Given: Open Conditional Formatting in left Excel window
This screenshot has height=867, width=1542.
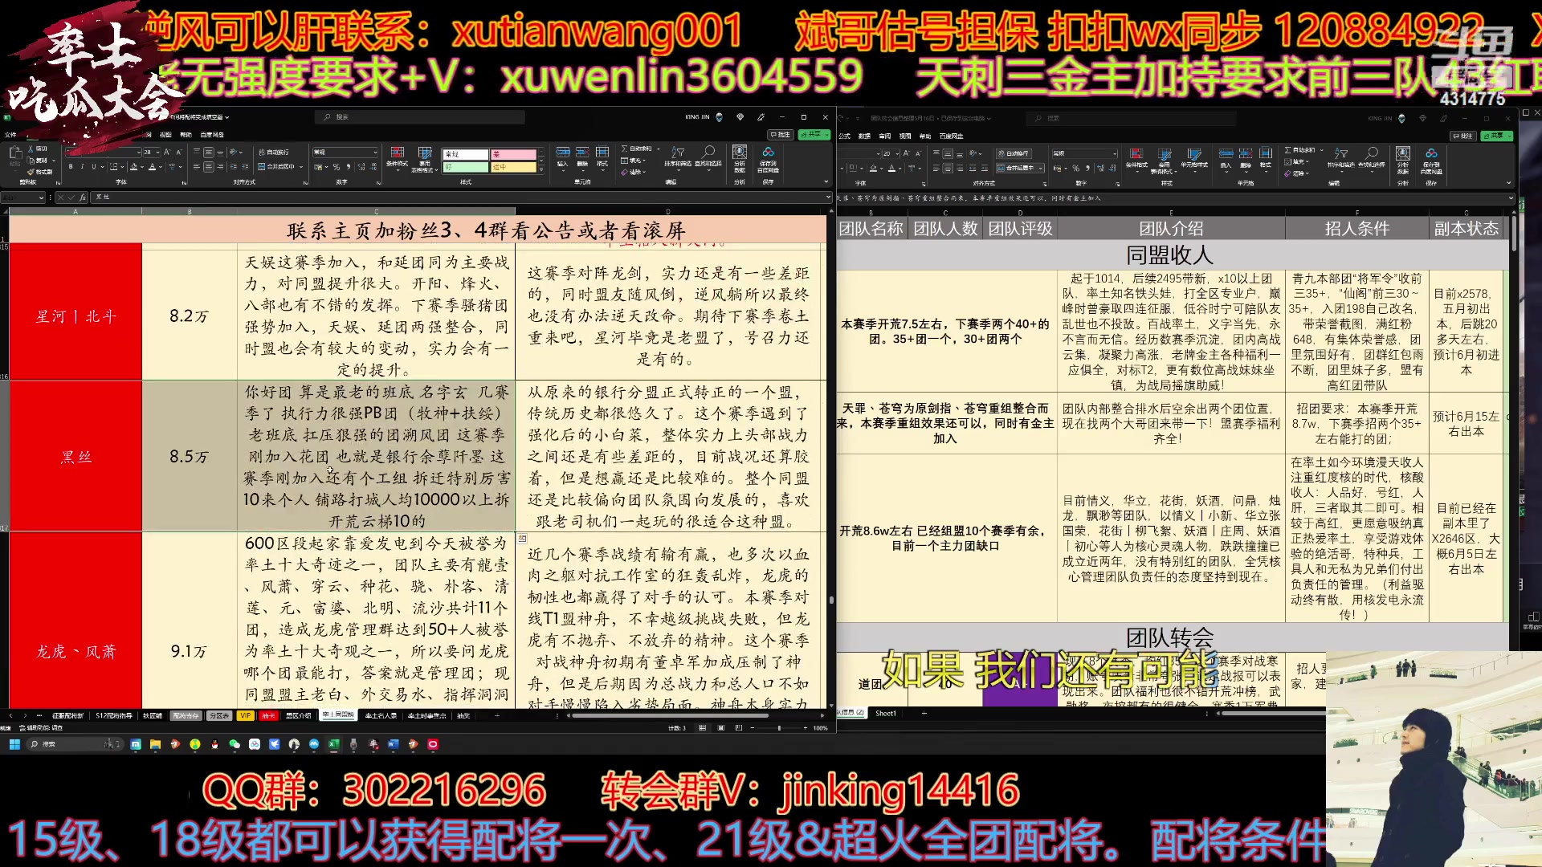Looking at the screenshot, I should click(397, 158).
